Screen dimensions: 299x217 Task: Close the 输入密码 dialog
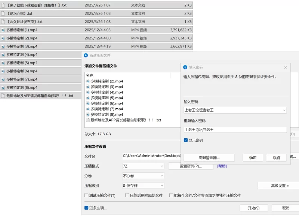tap(286, 67)
